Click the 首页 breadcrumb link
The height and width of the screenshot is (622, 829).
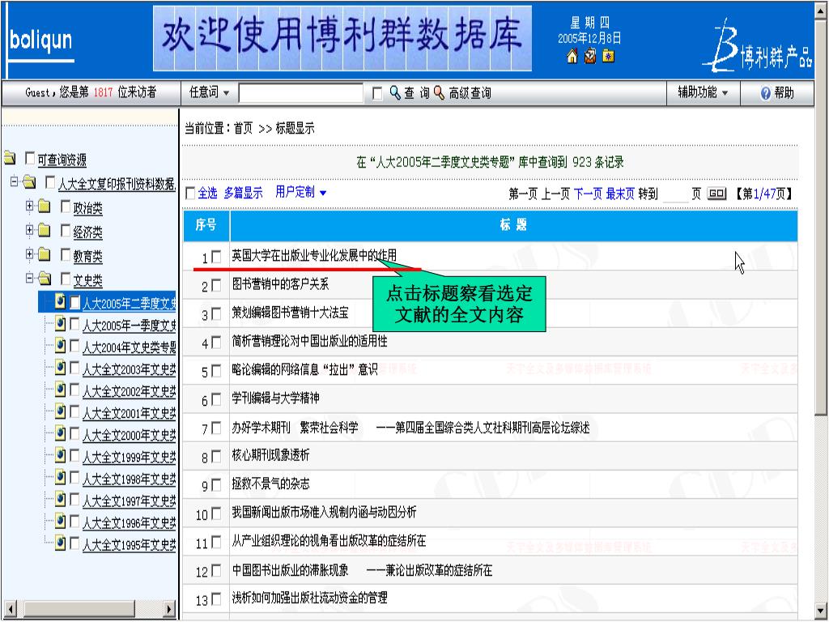pos(243,129)
